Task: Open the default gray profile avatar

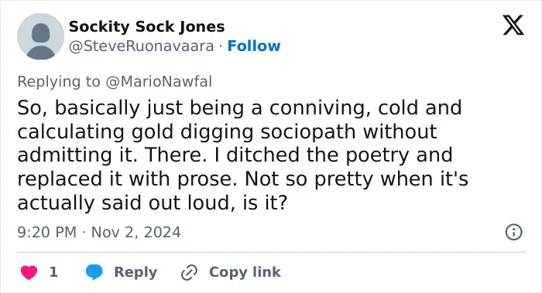Action: tap(41, 36)
